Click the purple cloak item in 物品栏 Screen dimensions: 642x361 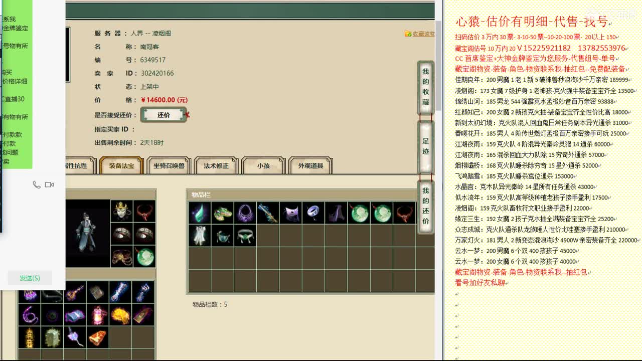290,213
